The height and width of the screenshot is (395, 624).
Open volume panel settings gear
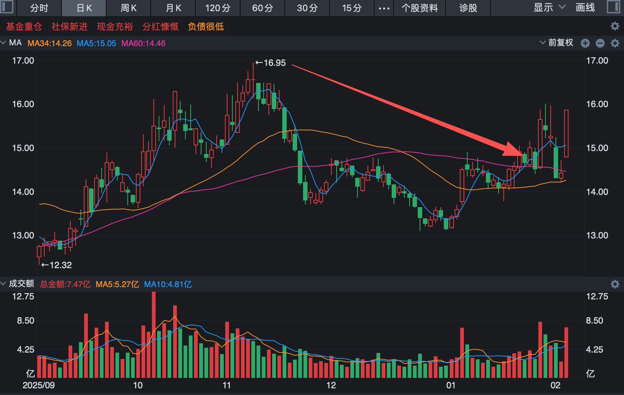pyautogui.click(x=615, y=284)
